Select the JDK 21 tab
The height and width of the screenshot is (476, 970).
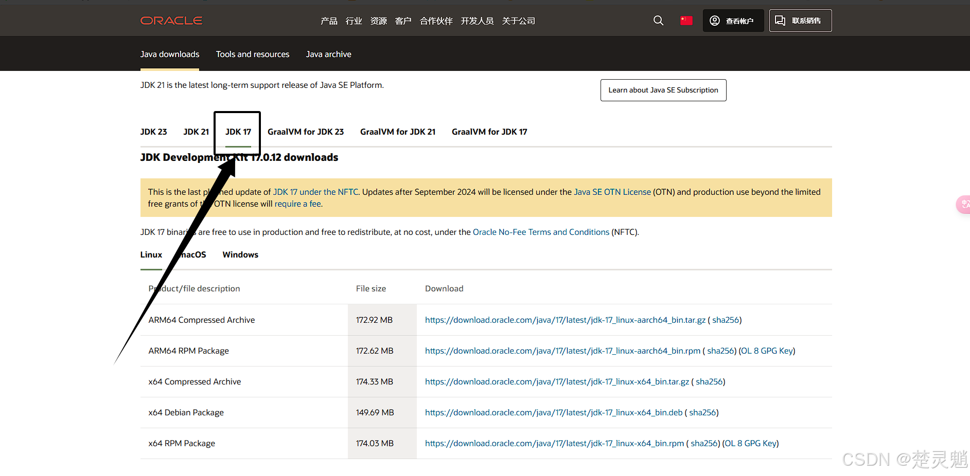pyautogui.click(x=196, y=132)
